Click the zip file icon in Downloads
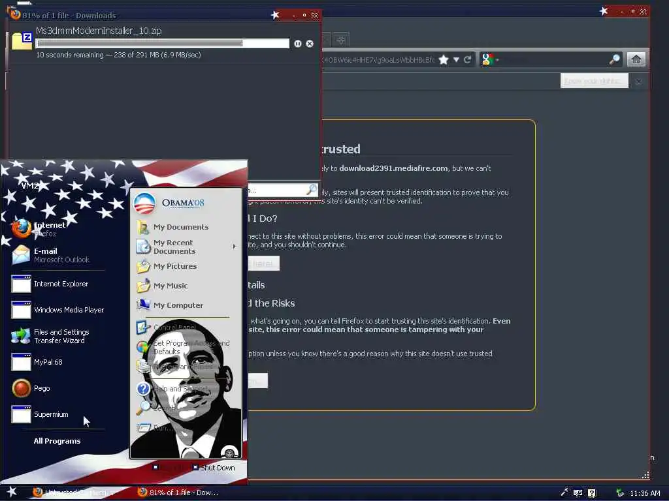Image resolution: width=669 pixels, height=501 pixels. 22,41
